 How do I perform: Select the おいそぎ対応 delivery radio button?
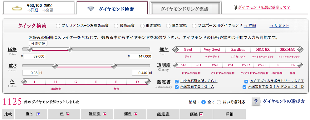pyautogui.click(x=219, y=102)
